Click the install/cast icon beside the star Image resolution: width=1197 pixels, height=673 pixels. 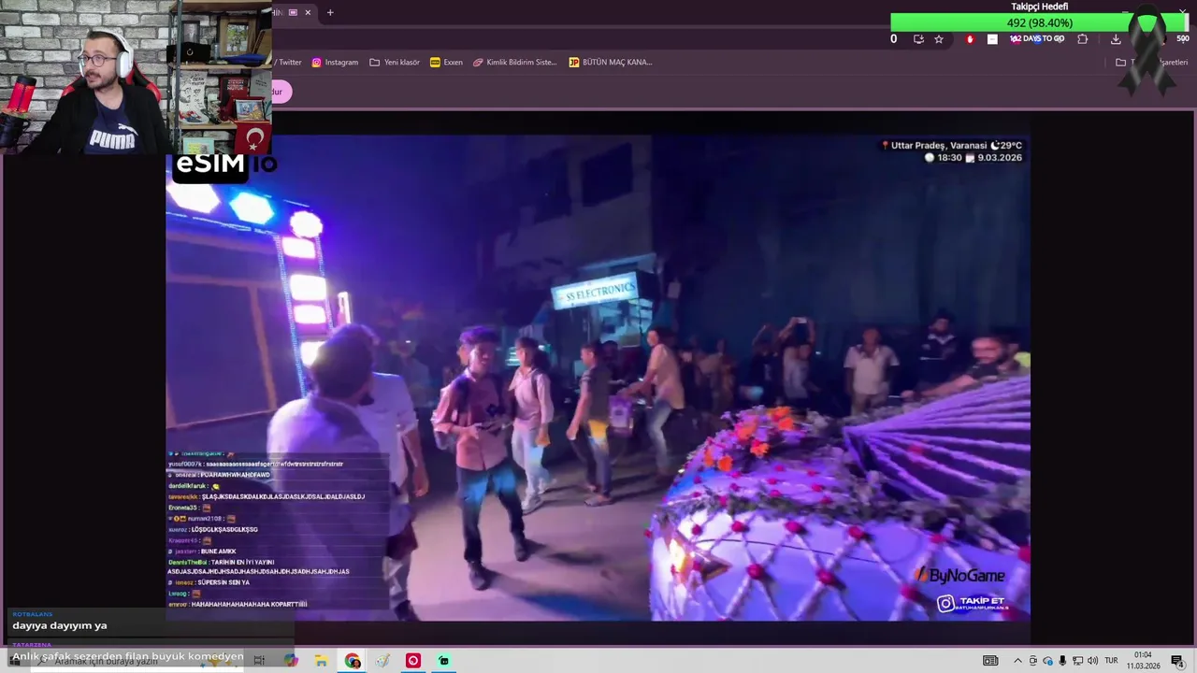(x=918, y=39)
